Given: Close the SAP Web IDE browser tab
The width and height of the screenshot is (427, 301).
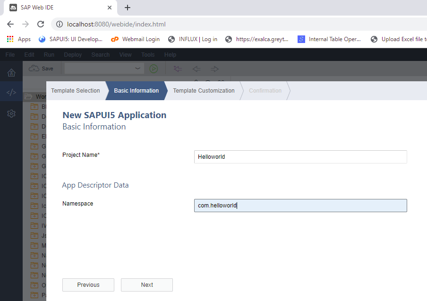Looking at the screenshot, I should point(110,8).
